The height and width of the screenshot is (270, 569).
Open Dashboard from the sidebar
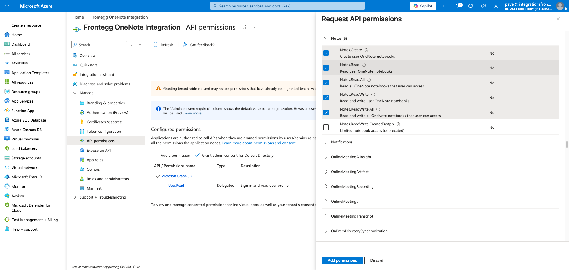coord(21,44)
